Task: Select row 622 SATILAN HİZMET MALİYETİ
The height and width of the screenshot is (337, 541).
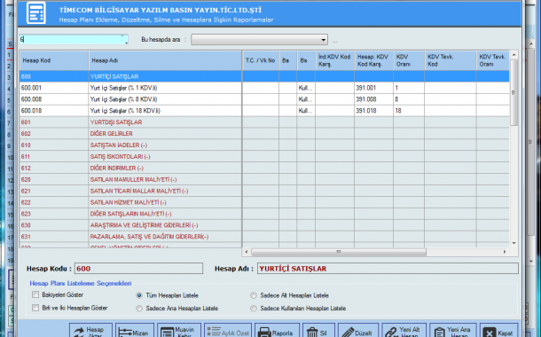Action: point(264,202)
